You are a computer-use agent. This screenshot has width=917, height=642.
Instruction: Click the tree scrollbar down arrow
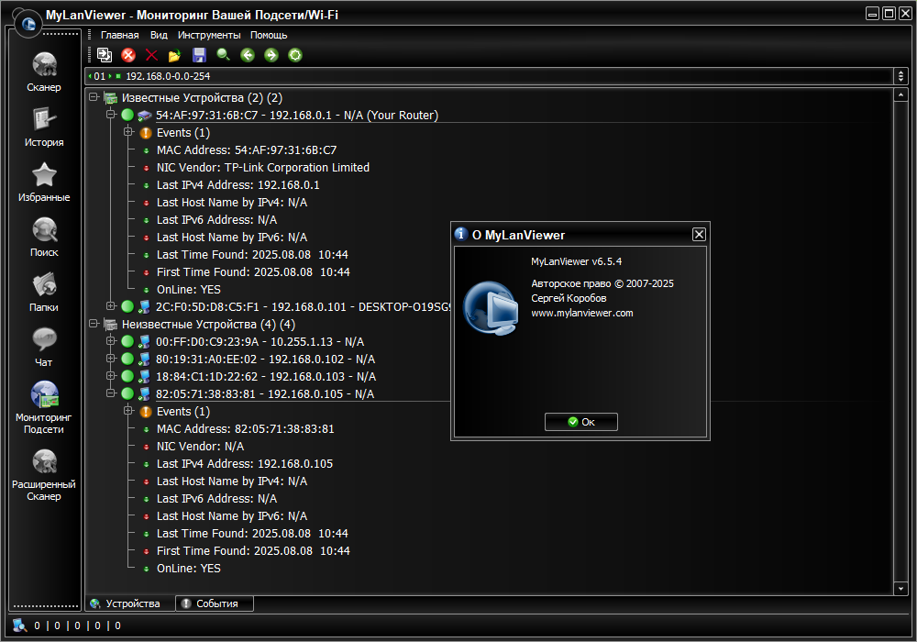click(900, 589)
